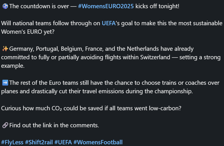Open the #Shift2rail hashtag

(x=39, y=142)
